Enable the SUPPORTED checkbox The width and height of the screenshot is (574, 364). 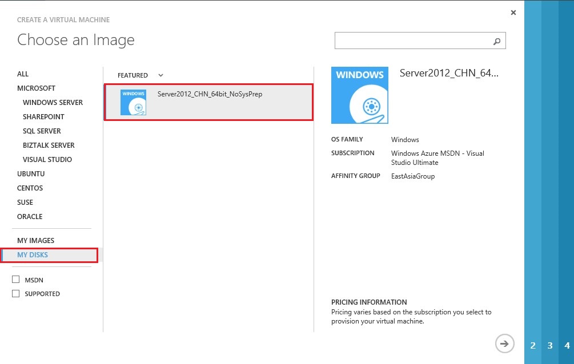[x=16, y=293]
